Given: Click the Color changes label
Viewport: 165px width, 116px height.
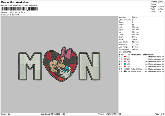Looking at the screenshot, I should click(x=125, y=20).
